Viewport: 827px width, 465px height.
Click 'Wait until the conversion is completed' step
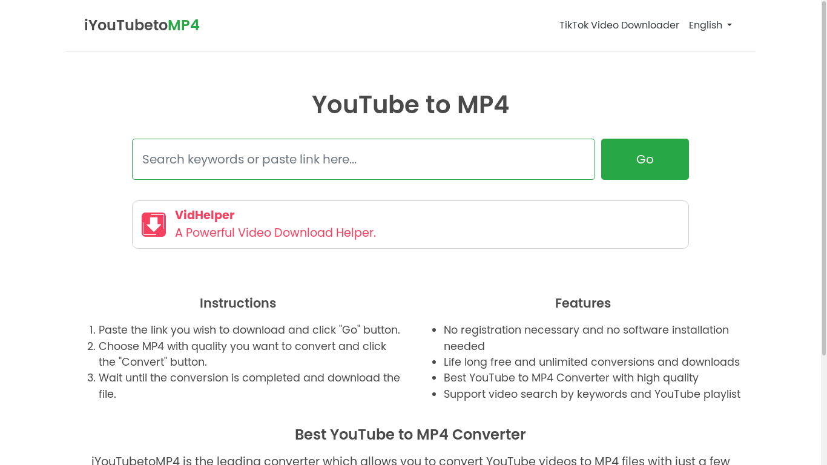[x=249, y=386]
